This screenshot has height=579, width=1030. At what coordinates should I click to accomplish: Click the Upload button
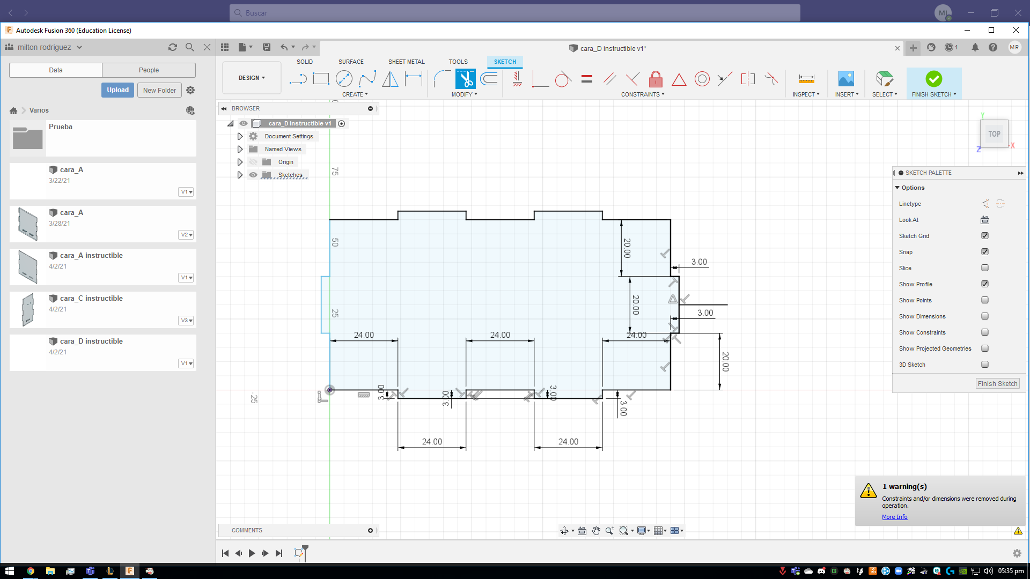tap(117, 90)
